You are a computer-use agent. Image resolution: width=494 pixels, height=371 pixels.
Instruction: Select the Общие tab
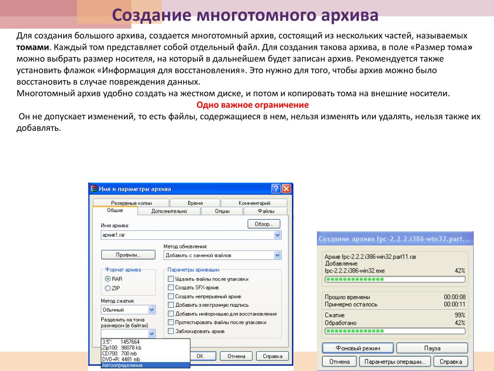point(115,211)
